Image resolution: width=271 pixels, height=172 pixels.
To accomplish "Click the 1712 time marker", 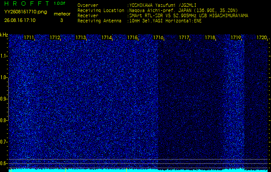I will click(55, 37).
